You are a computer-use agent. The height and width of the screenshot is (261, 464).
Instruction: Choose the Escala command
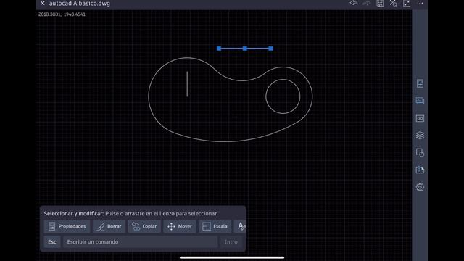tap(215, 226)
